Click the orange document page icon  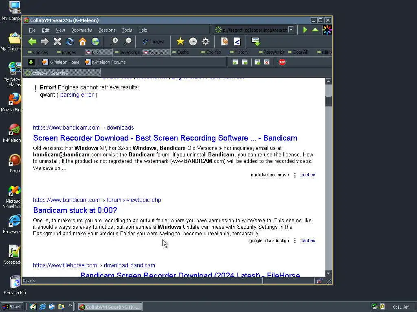pos(224,41)
